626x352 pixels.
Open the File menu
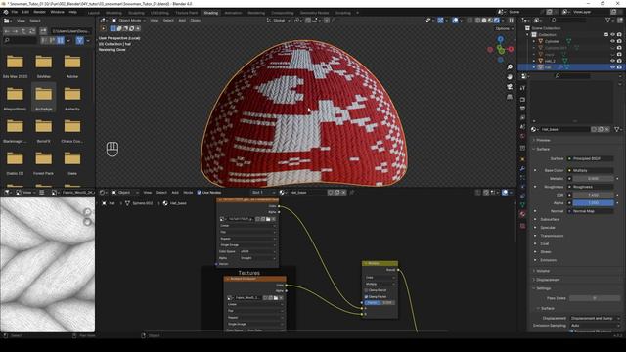[15, 12]
